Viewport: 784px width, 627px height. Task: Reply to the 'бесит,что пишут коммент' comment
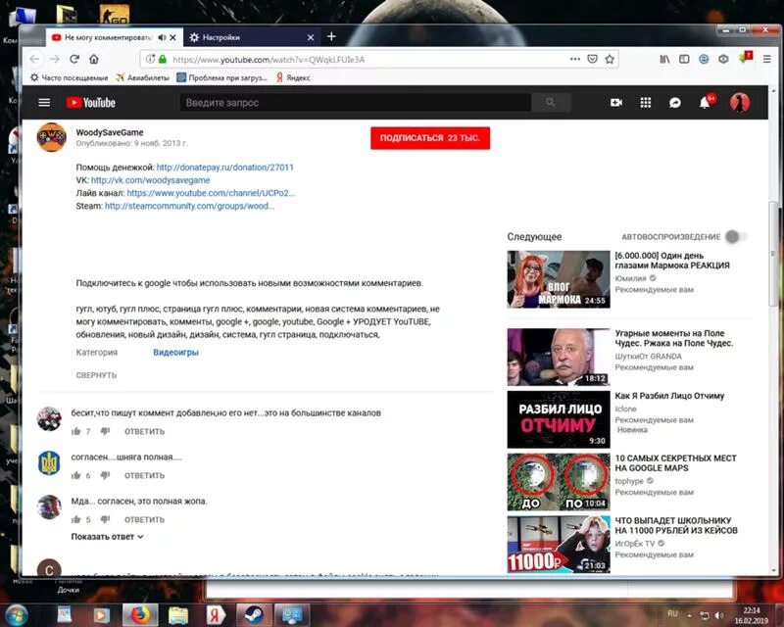click(x=144, y=431)
